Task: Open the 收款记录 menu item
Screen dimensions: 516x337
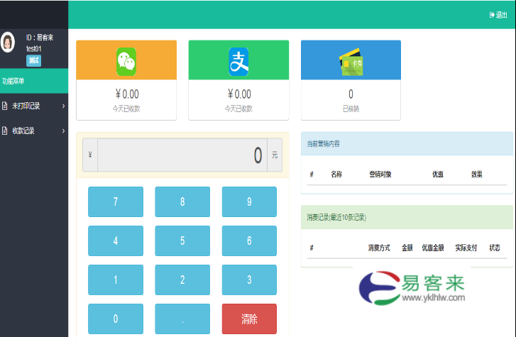Action: pyautogui.click(x=34, y=131)
